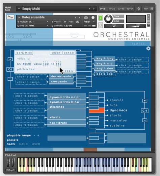Close the mapping panel with X icon
This screenshot has width=160, height=176.
tap(148, 48)
